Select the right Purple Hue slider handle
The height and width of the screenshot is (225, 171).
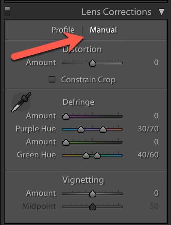tap(103, 130)
